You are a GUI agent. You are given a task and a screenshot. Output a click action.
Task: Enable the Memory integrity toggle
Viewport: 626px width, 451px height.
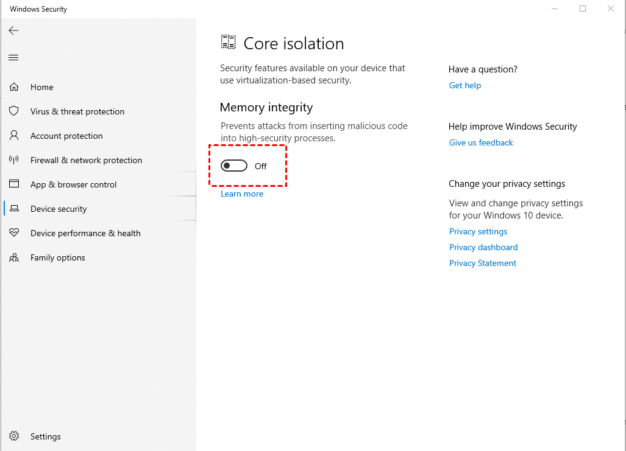click(233, 166)
